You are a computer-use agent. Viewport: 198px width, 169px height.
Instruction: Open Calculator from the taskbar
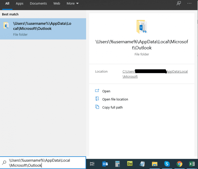click(117, 164)
